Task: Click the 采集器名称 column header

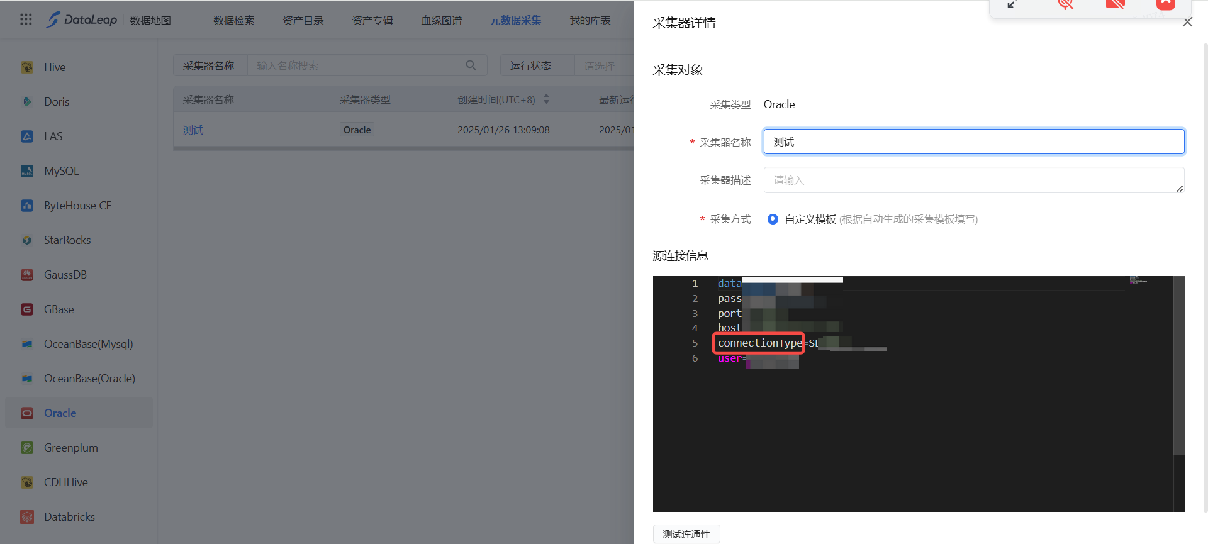Action: coord(208,99)
